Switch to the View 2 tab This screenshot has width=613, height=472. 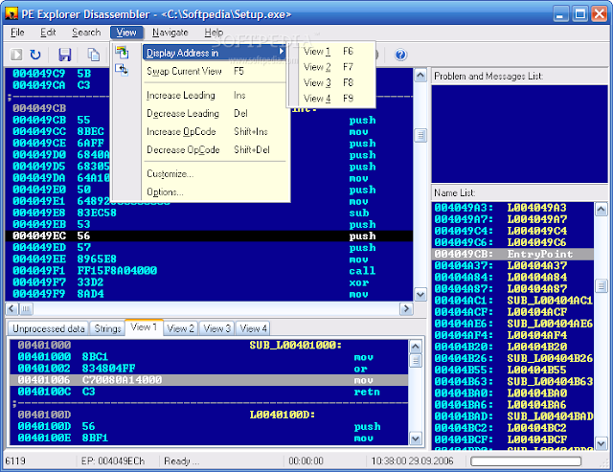tap(181, 328)
